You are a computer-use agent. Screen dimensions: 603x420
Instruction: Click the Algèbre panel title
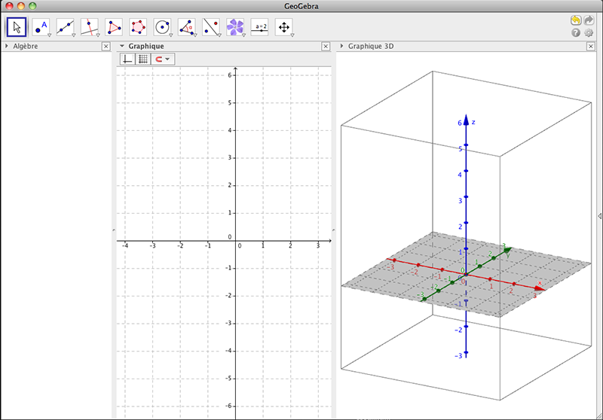[26, 46]
